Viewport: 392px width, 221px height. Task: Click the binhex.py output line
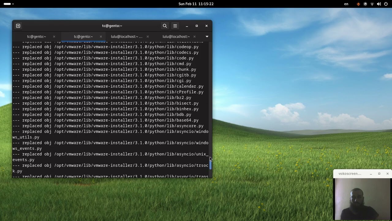pos(106,109)
